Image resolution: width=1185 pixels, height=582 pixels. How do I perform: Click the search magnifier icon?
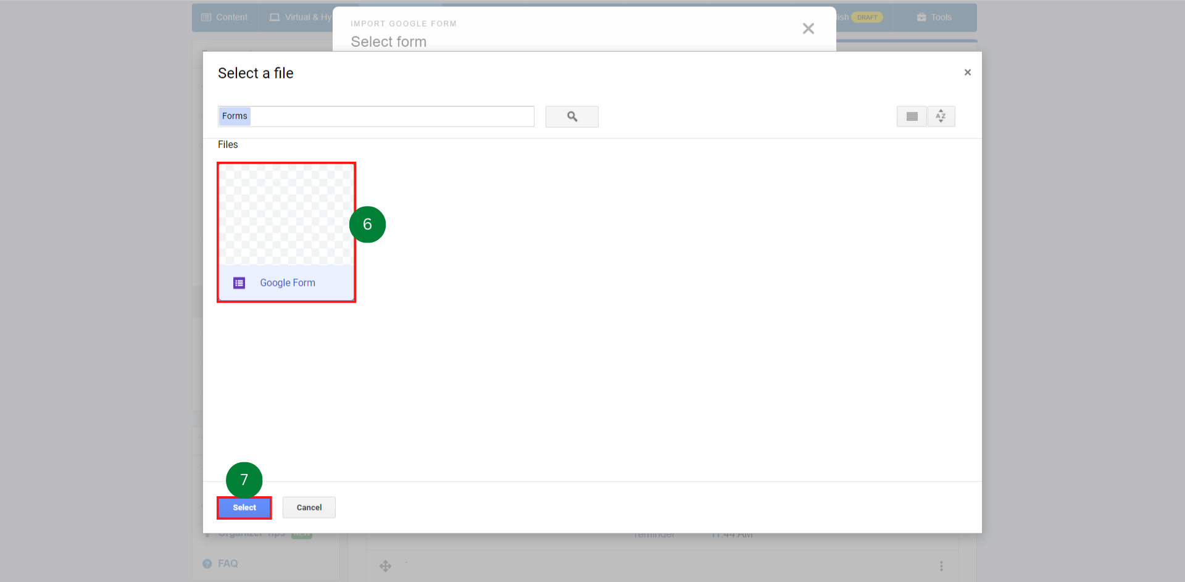[572, 116]
